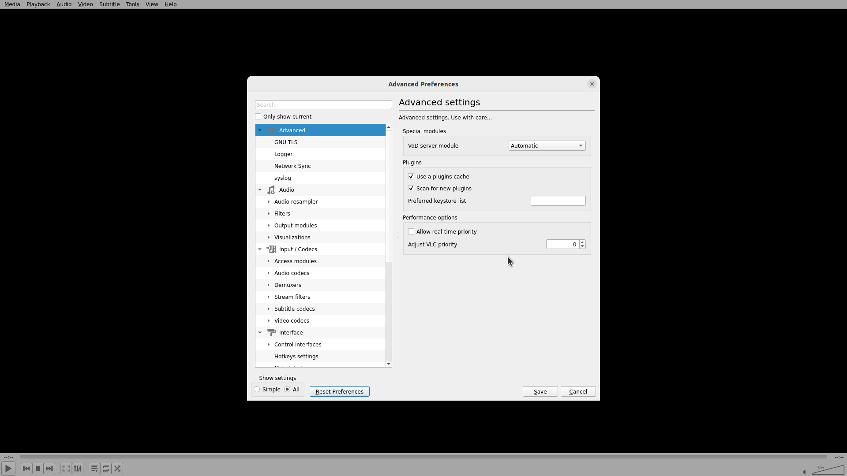The height and width of the screenshot is (476, 847).
Task: Skip to next media track
Action: (49, 469)
